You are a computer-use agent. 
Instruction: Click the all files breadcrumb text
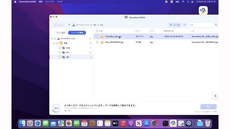coord(83,25)
